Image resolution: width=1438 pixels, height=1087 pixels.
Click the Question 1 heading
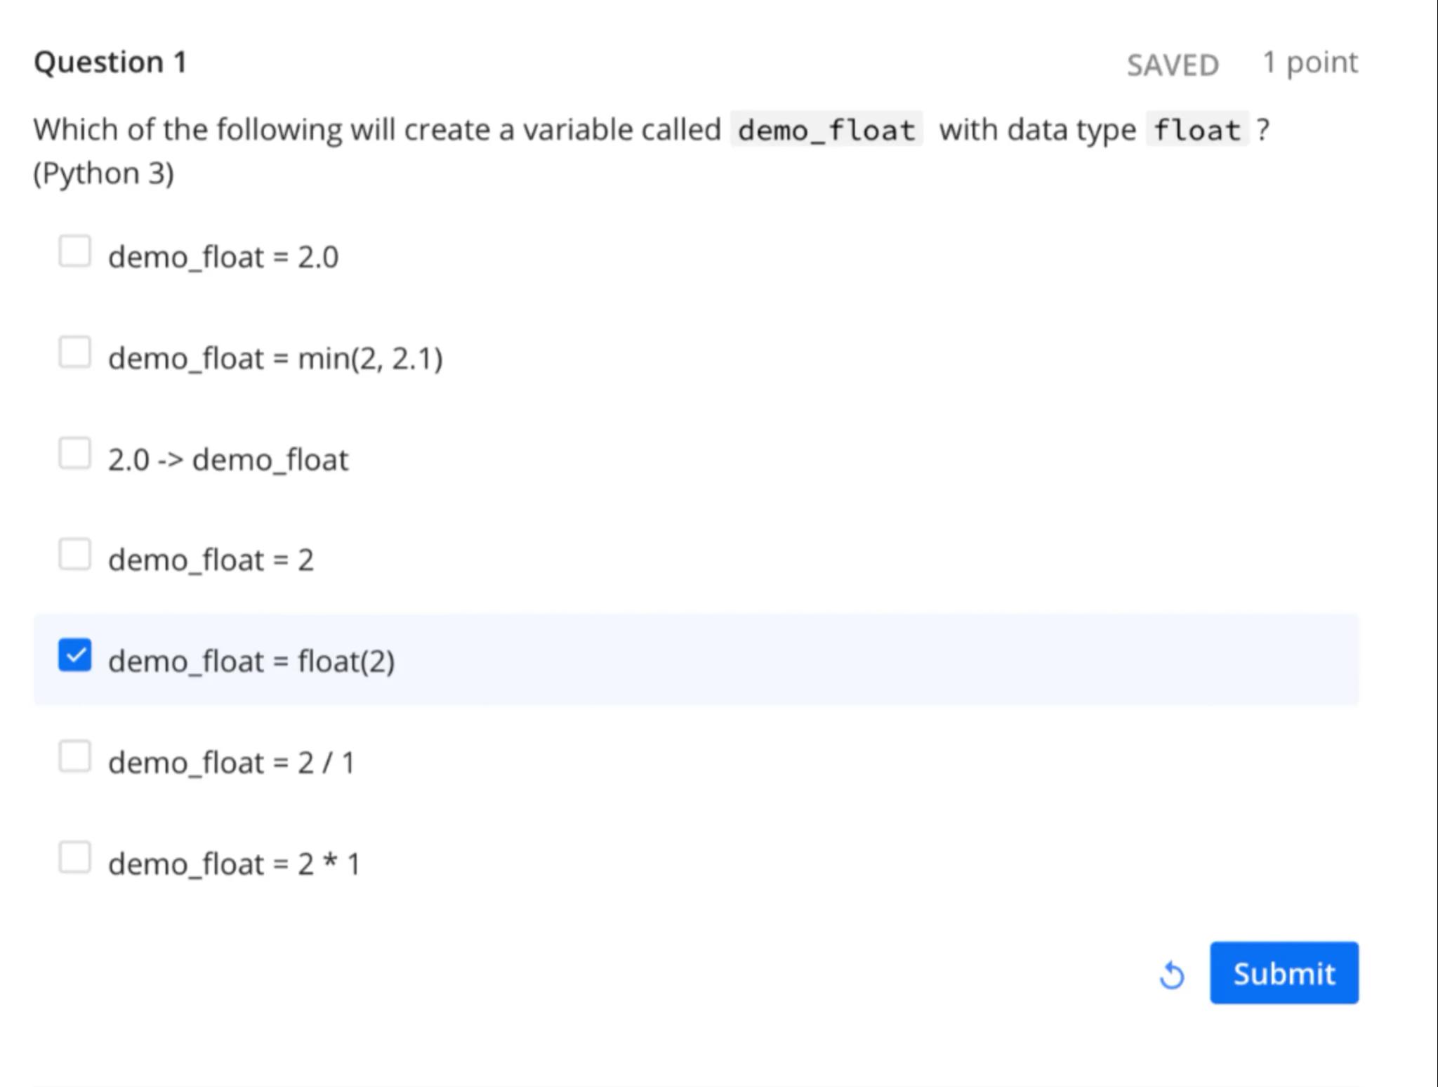110,62
